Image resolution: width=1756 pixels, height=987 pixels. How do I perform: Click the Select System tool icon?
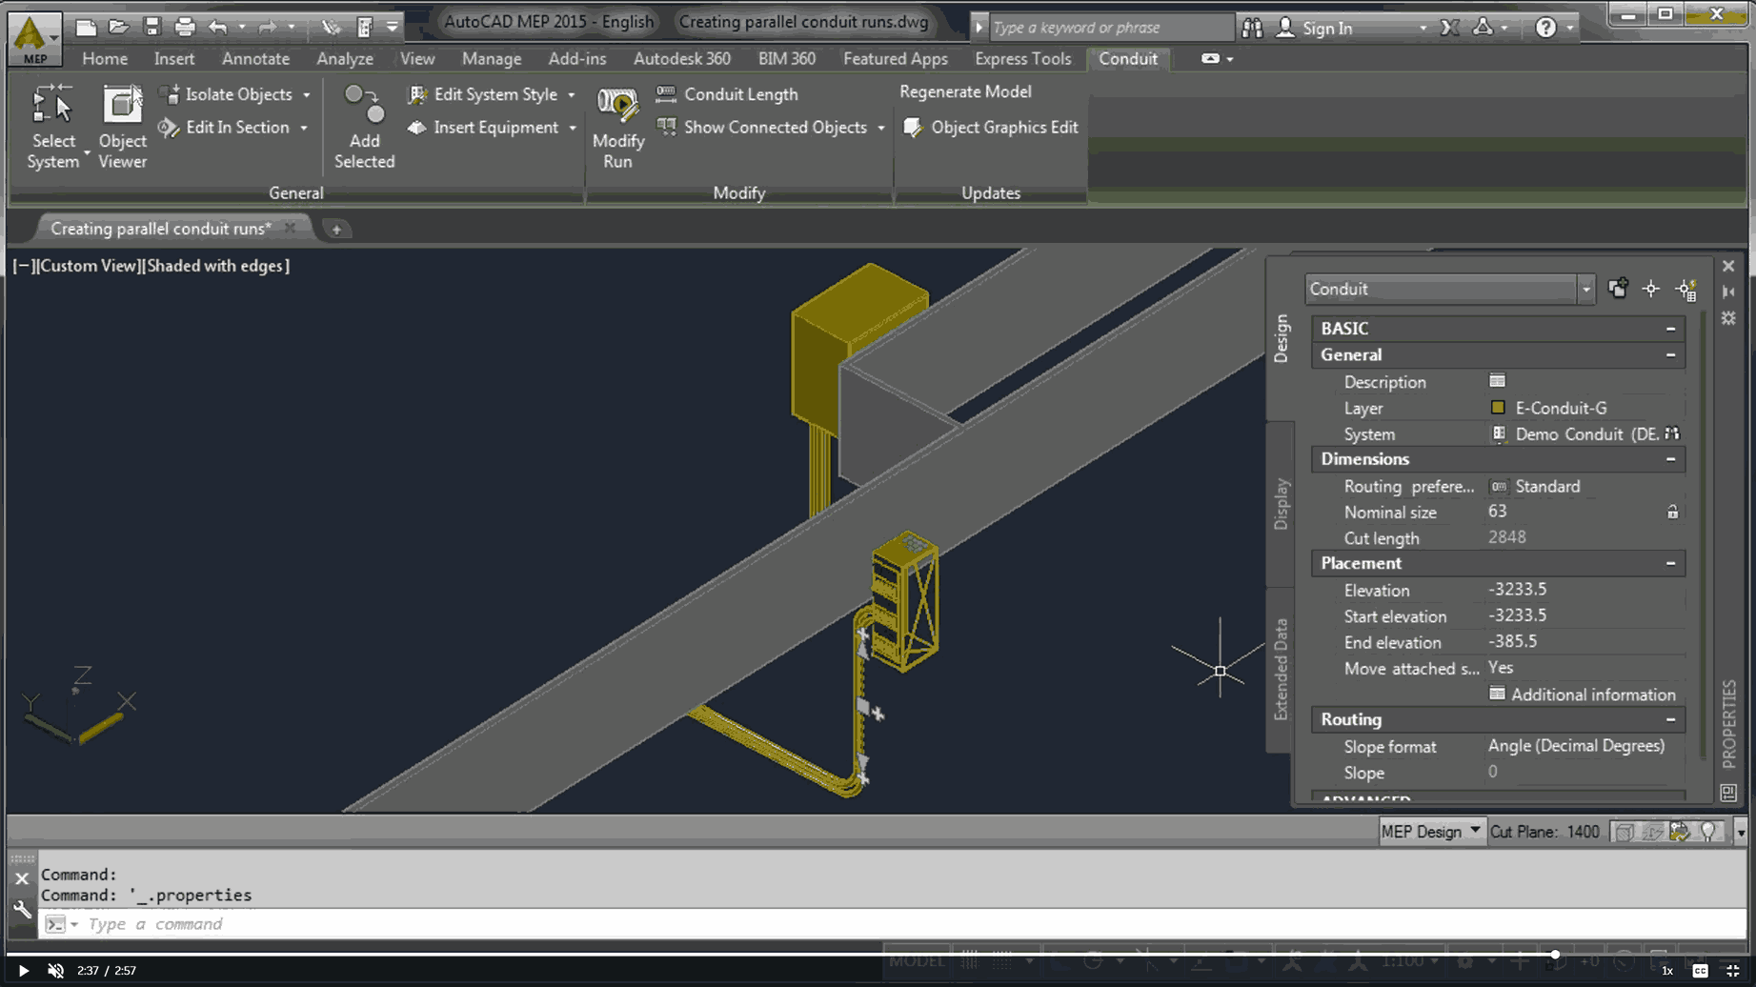click(x=52, y=105)
